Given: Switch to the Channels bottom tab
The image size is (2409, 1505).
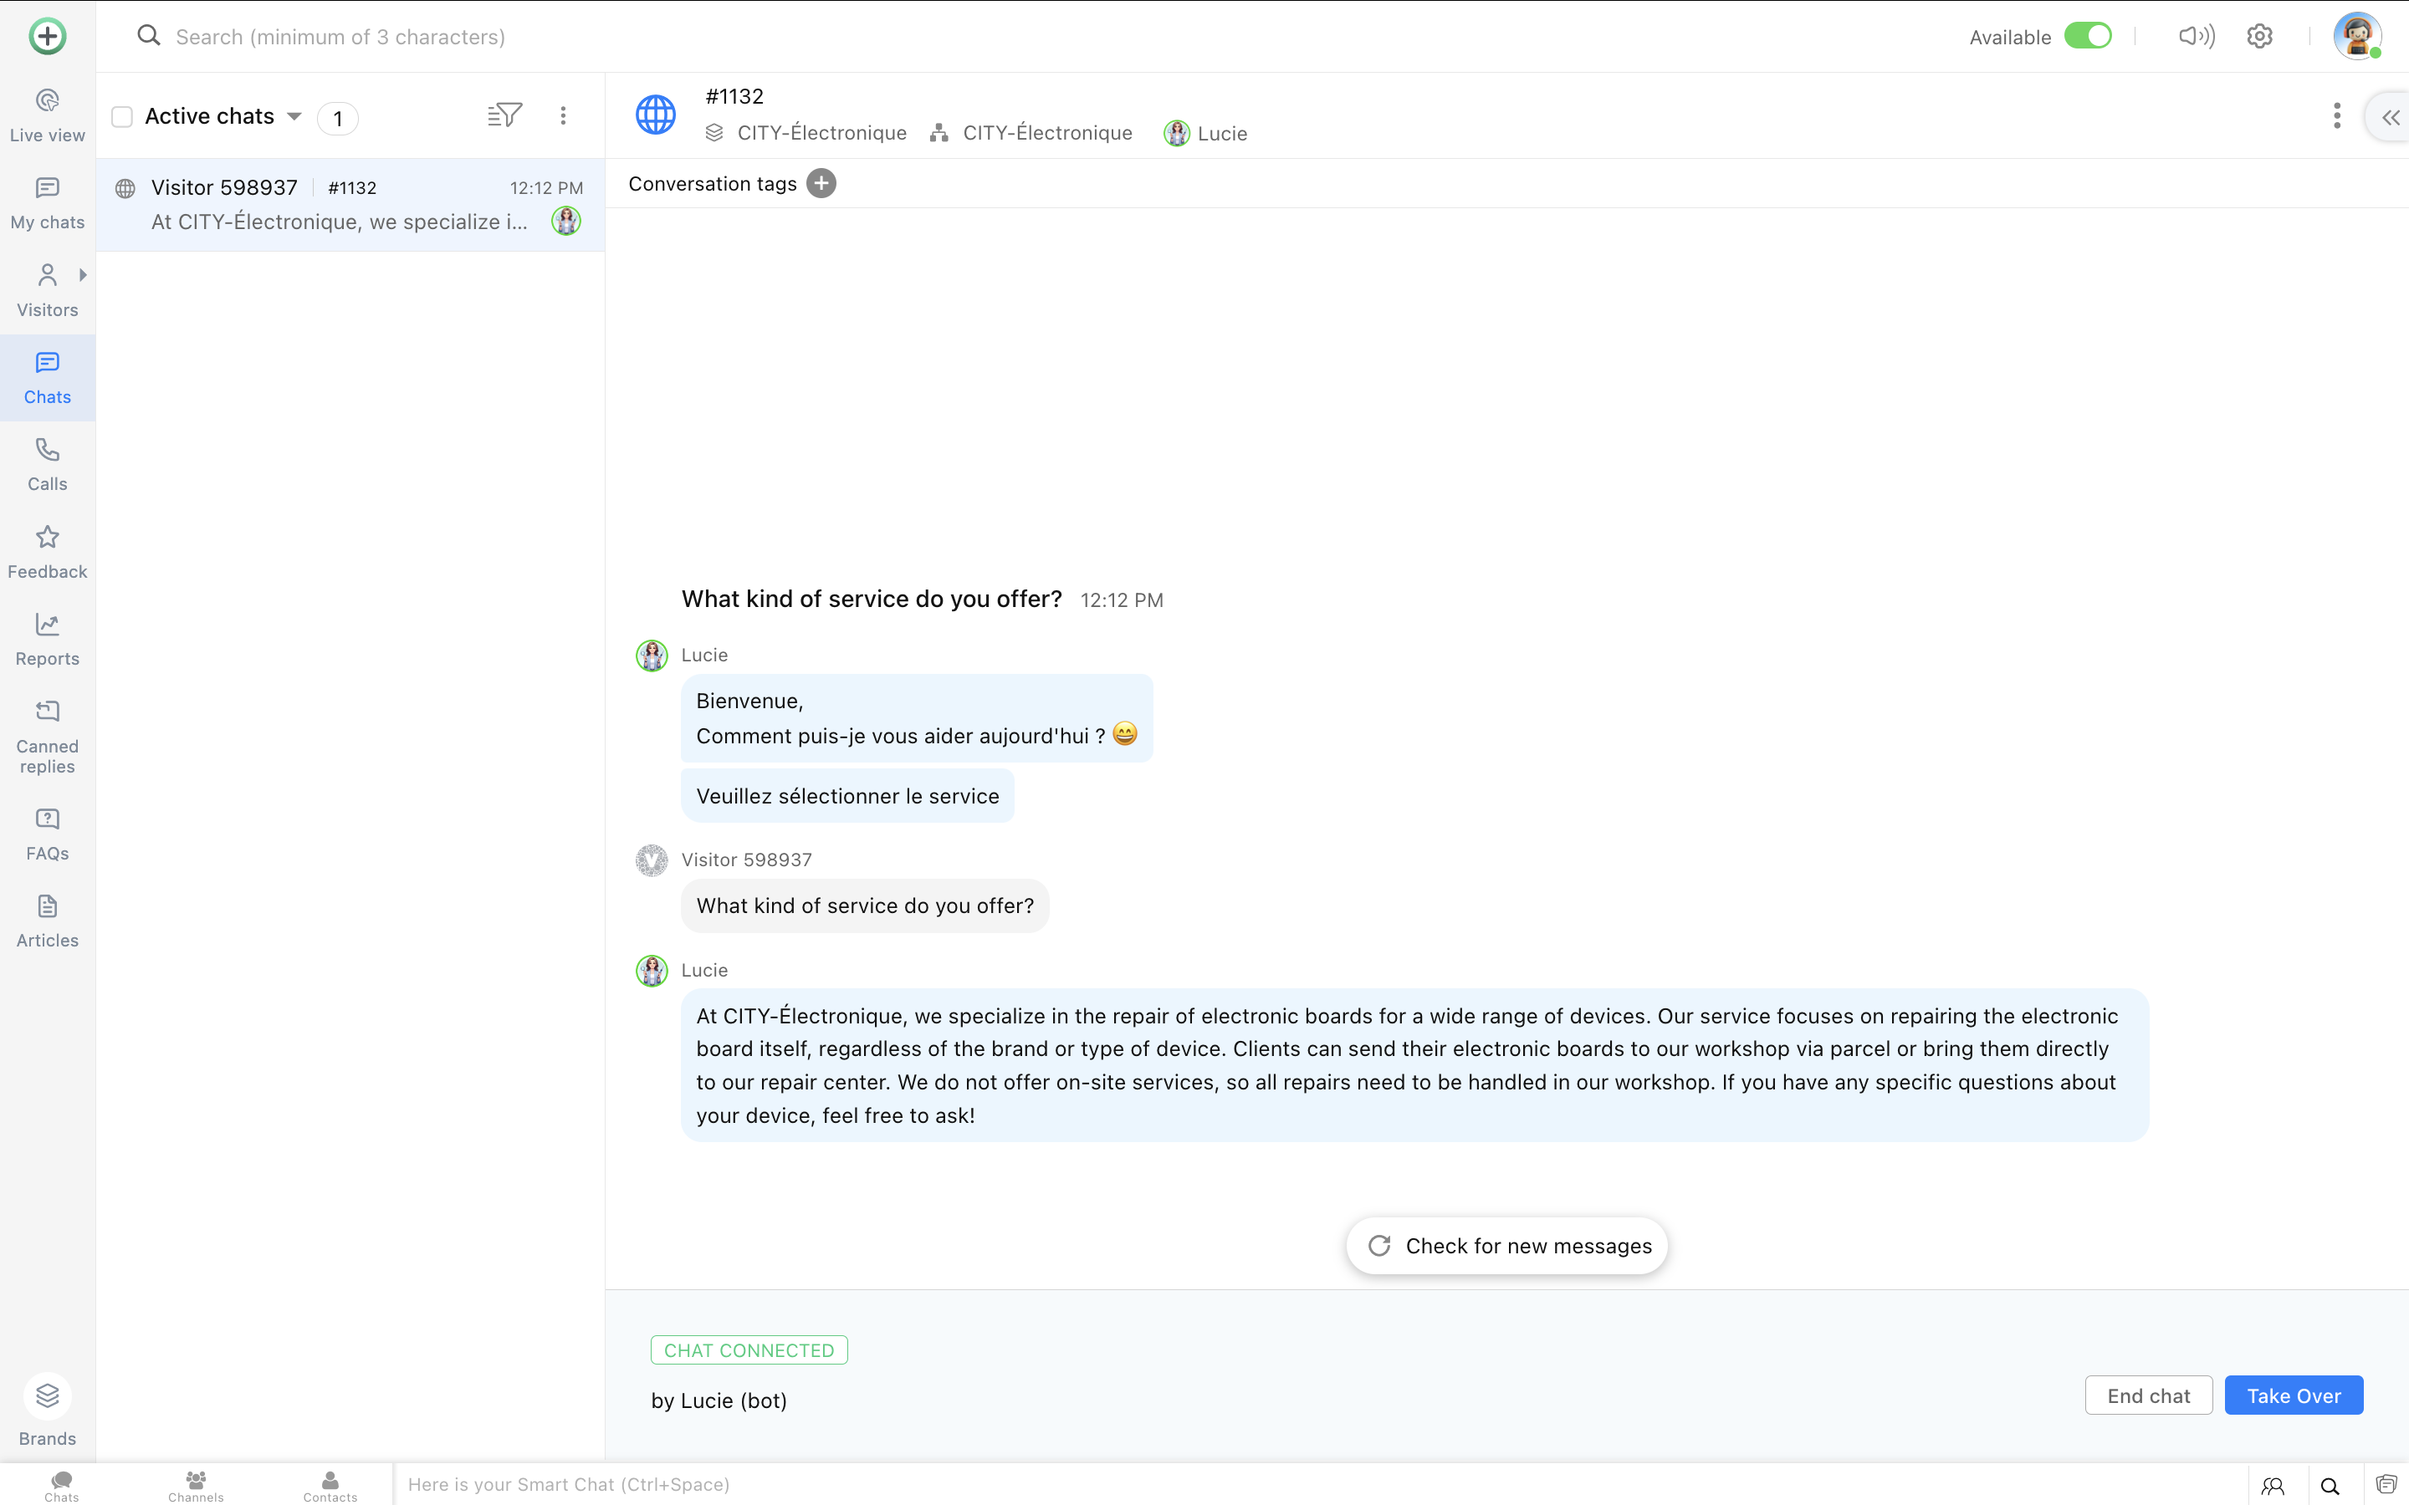Looking at the screenshot, I should click(196, 1485).
